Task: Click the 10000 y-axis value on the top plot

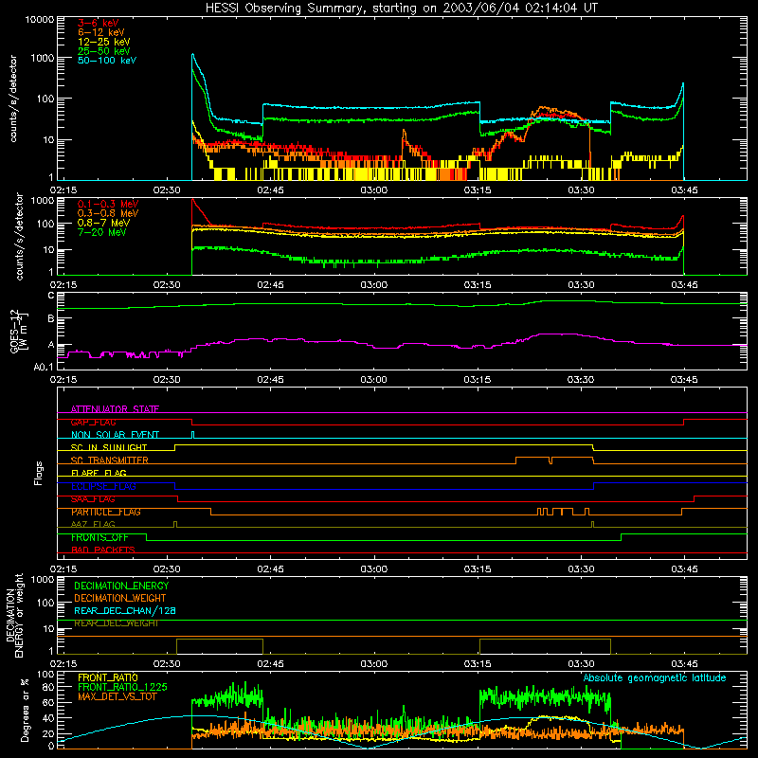Action: 40,19
